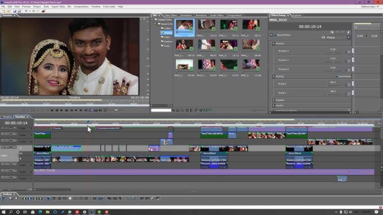Viewport: 383px width, 215px height.
Task: Click the open project folder icon
Action: 8,11
